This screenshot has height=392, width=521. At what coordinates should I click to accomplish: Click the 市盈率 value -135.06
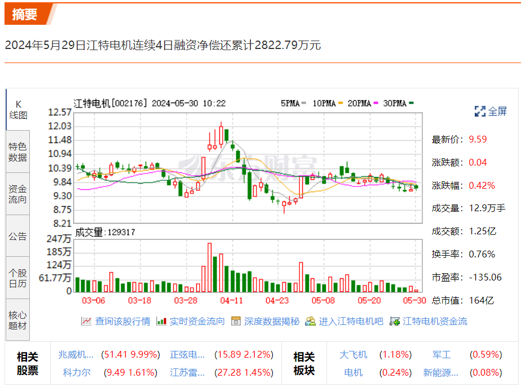point(485,277)
